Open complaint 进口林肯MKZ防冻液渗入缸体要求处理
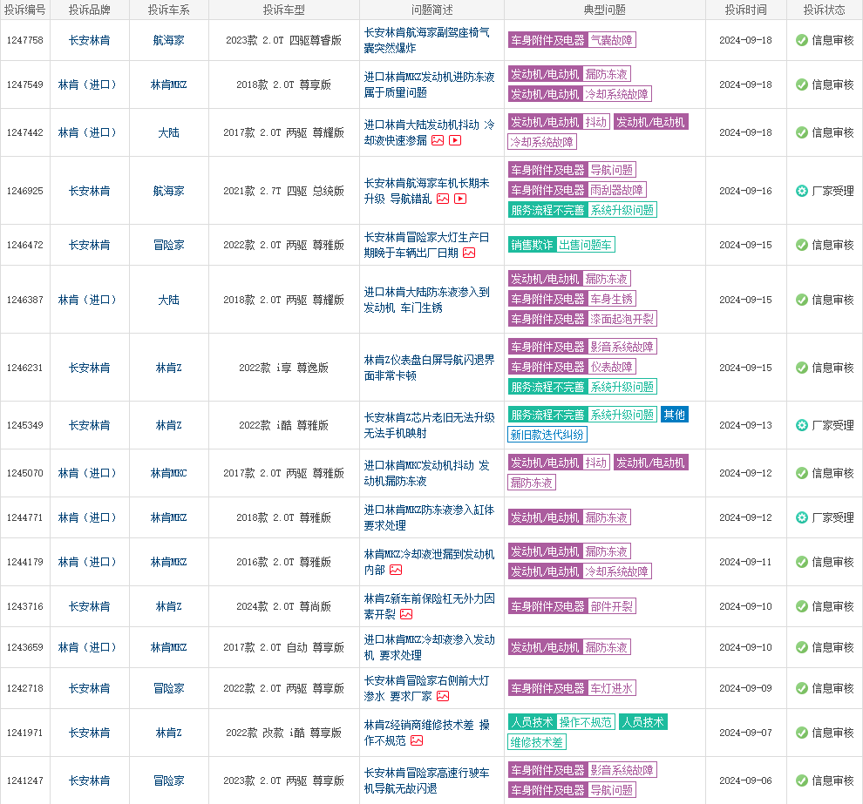Viewport: 863px width, 804px height. coord(429,517)
